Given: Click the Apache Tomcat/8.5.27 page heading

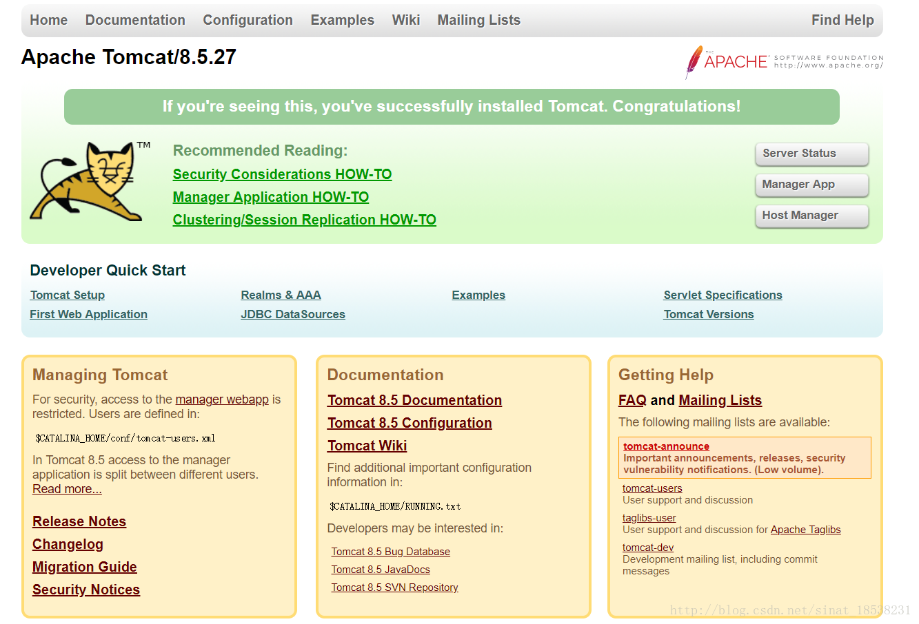Looking at the screenshot, I should pyautogui.click(x=129, y=56).
